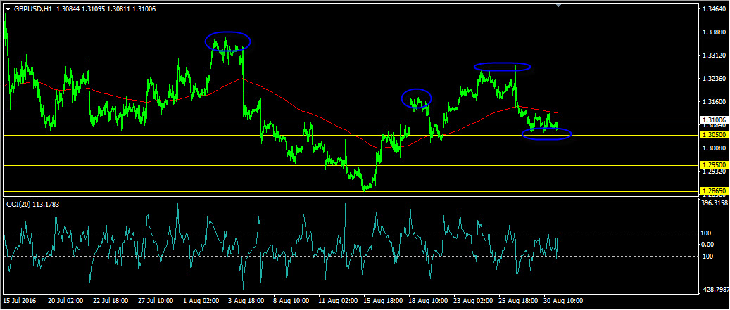
Task: Click the 20 Jul 02:00 time label
Action: click(x=65, y=301)
